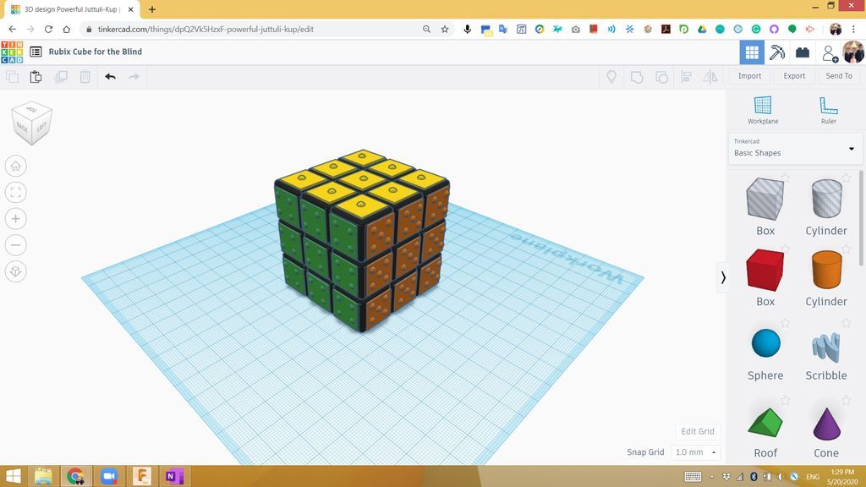This screenshot has height=487, width=866.
Task: Favorite the orange Cylinder with its star
Action: click(846, 249)
